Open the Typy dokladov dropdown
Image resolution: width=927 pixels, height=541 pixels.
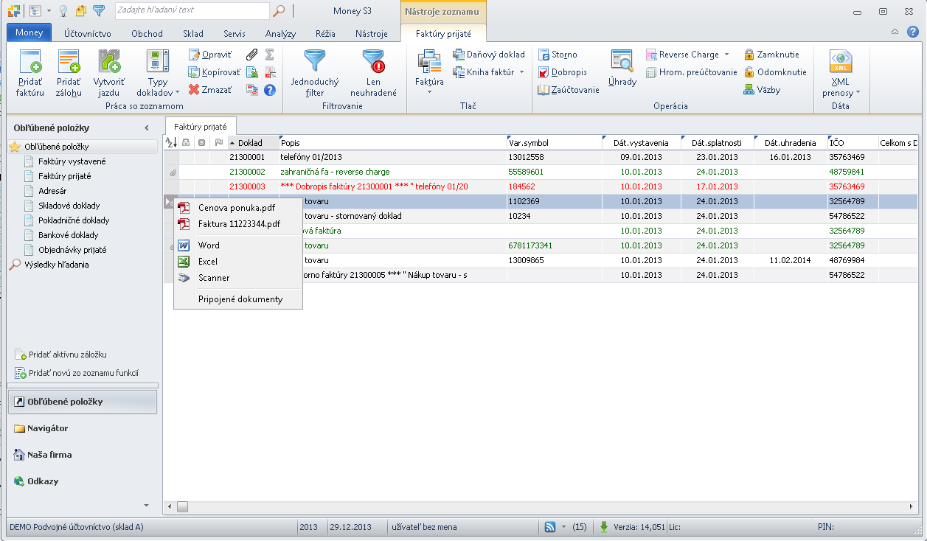158,73
